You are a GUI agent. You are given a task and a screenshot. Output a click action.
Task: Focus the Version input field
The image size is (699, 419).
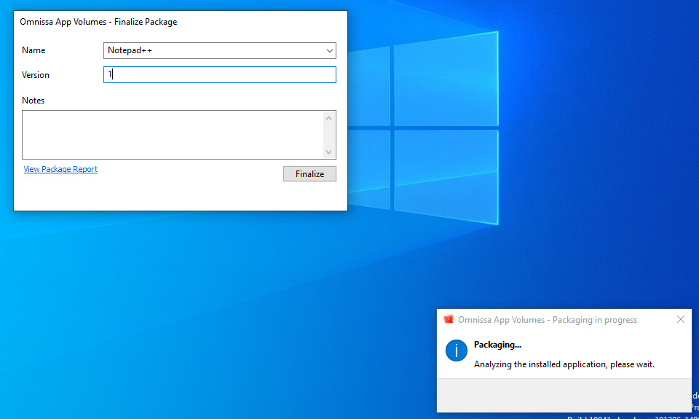tap(219, 74)
